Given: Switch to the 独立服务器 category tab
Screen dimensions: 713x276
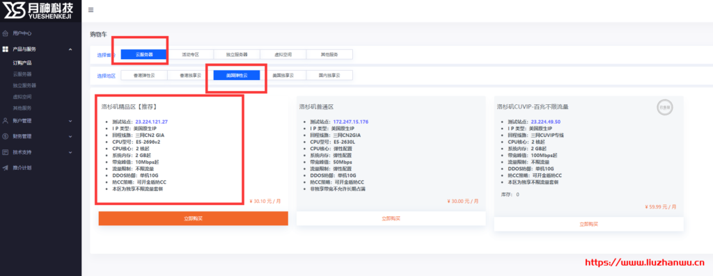Looking at the screenshot, I should point(237,54).
